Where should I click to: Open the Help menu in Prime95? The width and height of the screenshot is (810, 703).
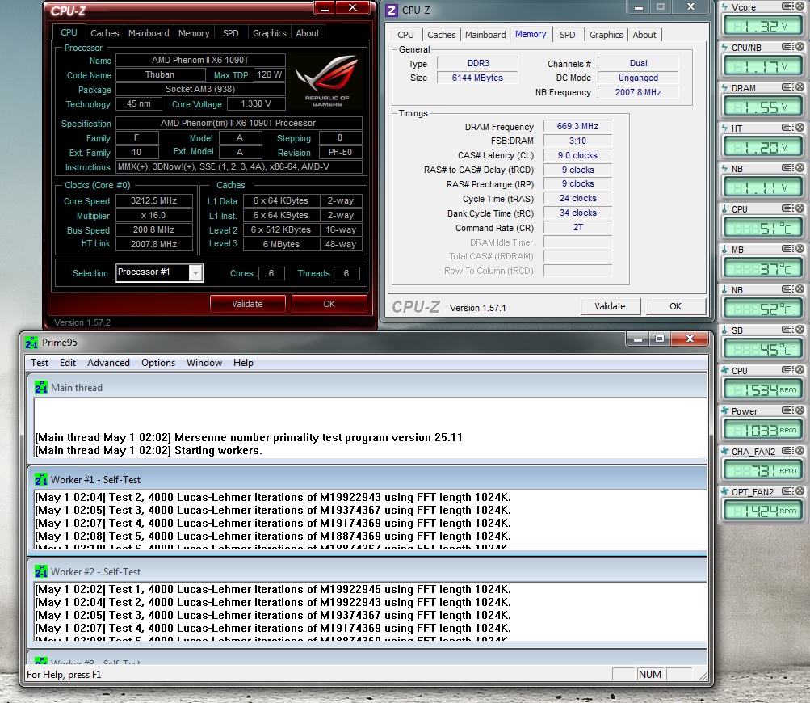click(x=243, y=363)
